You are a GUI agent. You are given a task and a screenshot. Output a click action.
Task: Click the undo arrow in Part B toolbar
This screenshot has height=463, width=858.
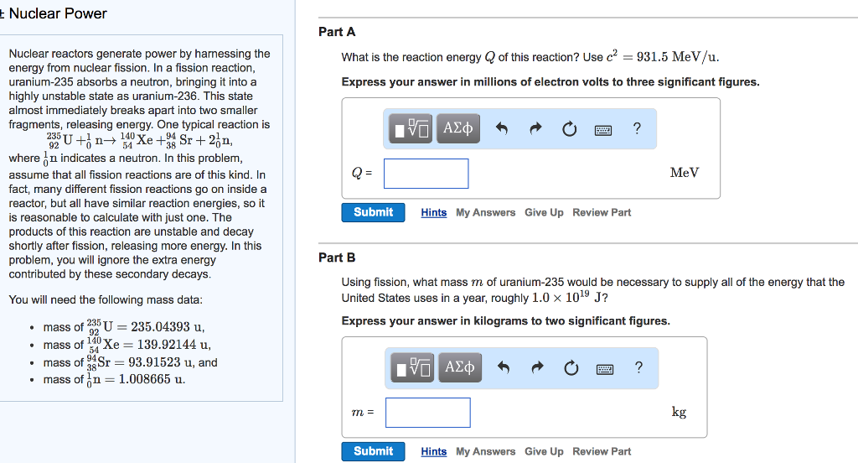[503, 368]
